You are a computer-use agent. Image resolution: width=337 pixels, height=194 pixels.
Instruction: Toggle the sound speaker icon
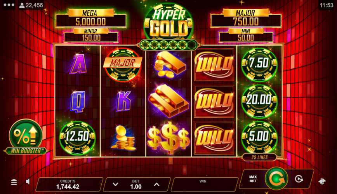pos(28,182)
